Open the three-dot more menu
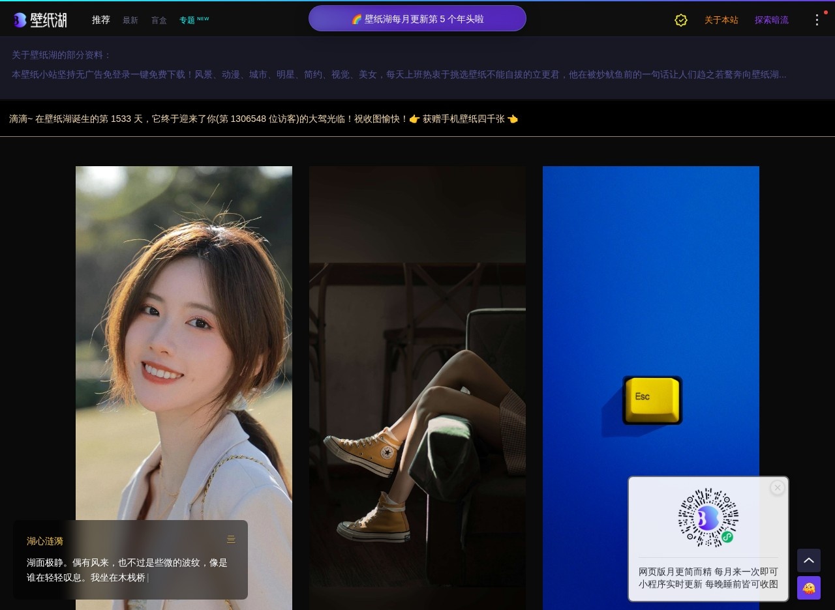Image resolution: width=835 pixels, height=610 pixels. coord(817,20)
